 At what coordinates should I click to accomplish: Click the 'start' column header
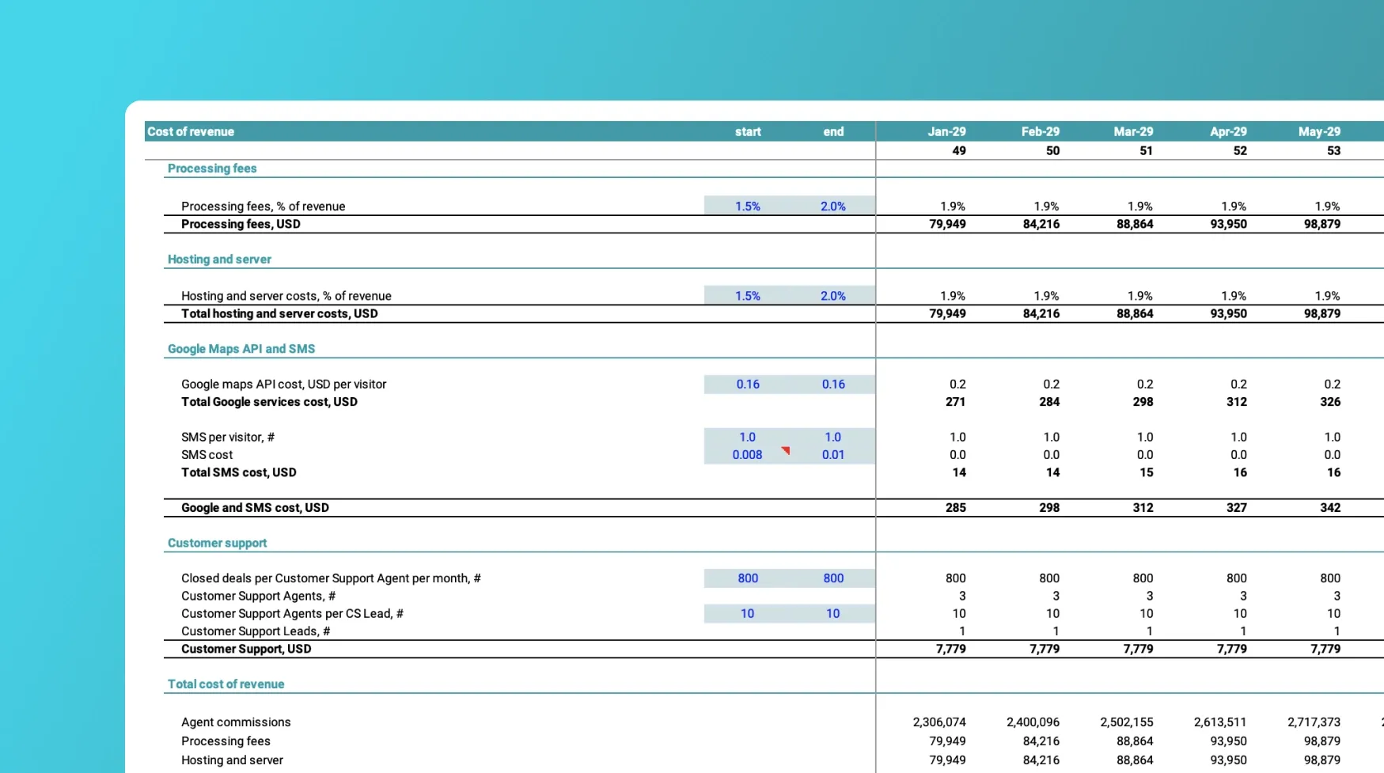[747, 132]
